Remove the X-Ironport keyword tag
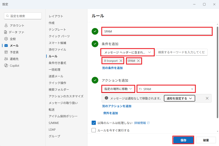 (121, 61)
